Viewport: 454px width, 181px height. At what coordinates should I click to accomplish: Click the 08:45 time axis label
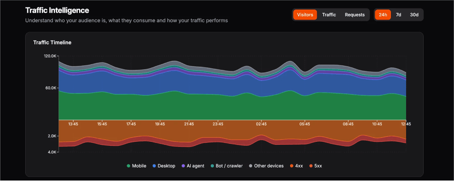[x=348, y=124]
